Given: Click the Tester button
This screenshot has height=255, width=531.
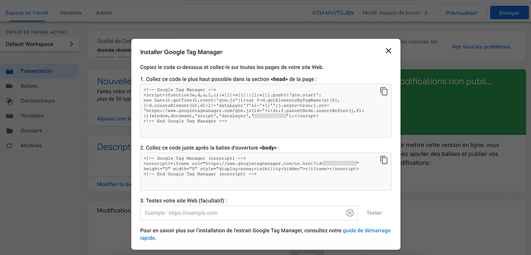Looking at the screenshot, I should pyautogui.click(x=374, y=213).
